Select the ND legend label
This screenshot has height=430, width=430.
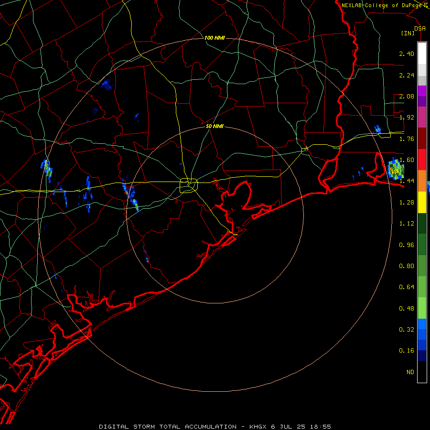[x=410, y=372]
